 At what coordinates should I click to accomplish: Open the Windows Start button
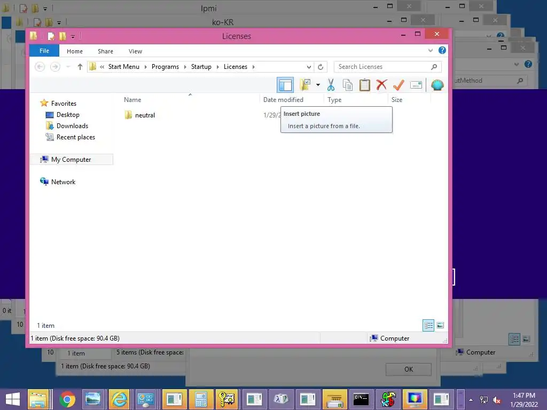point(13,399)
